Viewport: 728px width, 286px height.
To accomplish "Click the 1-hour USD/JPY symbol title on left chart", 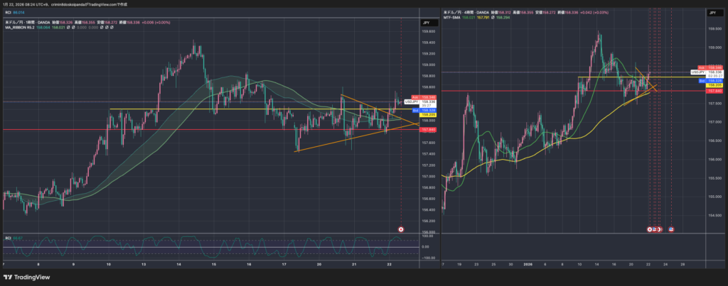I will point(36,23).
